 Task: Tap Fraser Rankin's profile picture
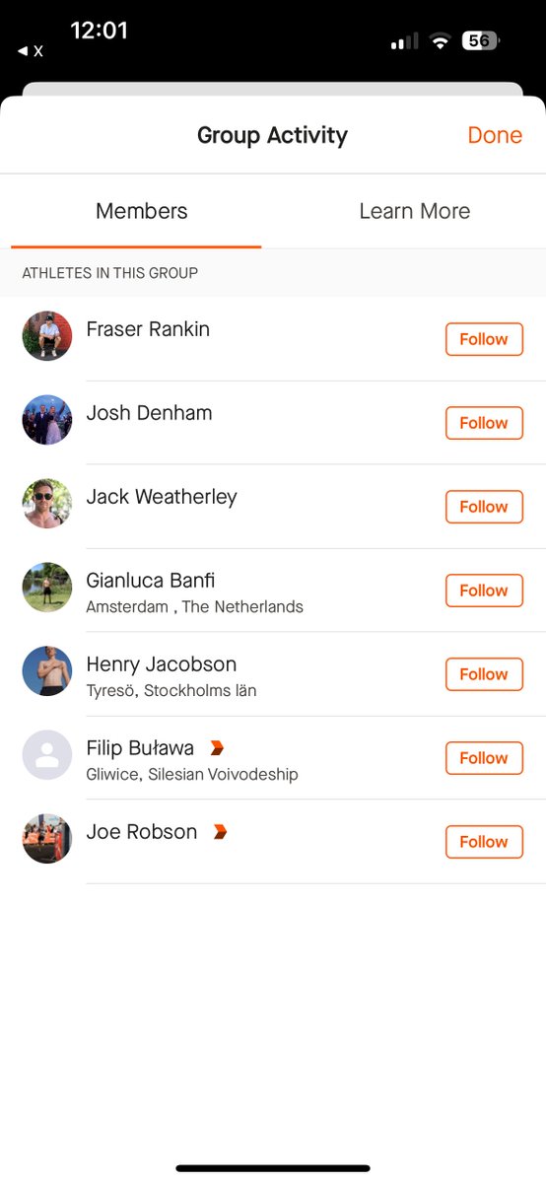(x=47, y=336)
